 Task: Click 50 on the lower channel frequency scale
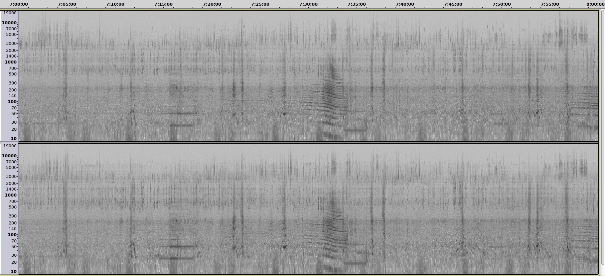[x=14, y=247]
